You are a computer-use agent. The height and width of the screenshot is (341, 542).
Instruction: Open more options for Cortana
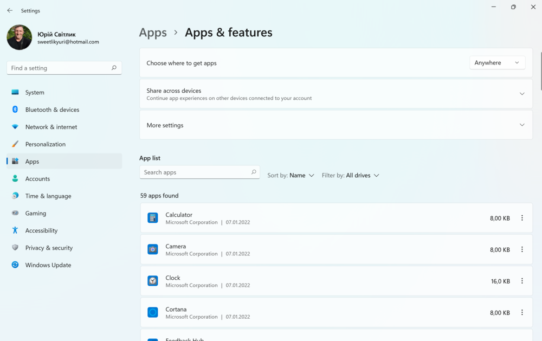522,312
